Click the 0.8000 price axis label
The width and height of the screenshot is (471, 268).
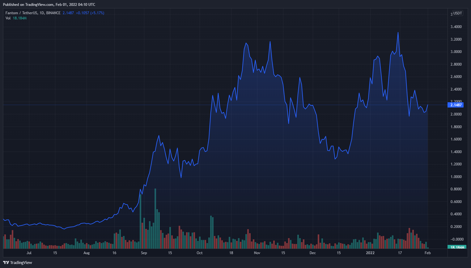456,189
